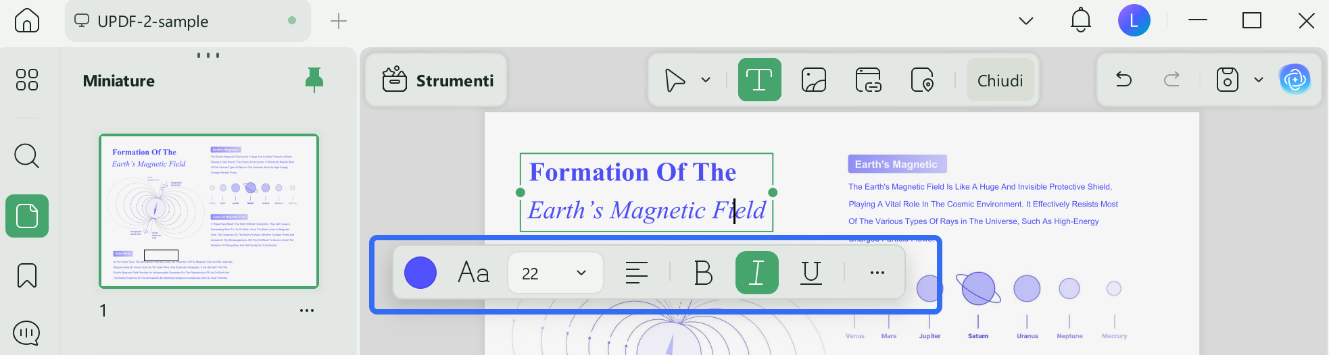Pin the Miniature panel

pyautogui.click(x=314, y=80)
